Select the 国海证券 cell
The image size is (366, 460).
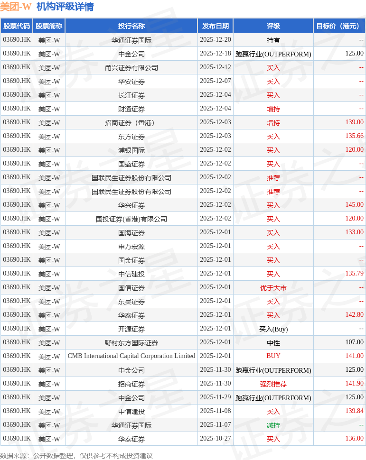(131, 233)
